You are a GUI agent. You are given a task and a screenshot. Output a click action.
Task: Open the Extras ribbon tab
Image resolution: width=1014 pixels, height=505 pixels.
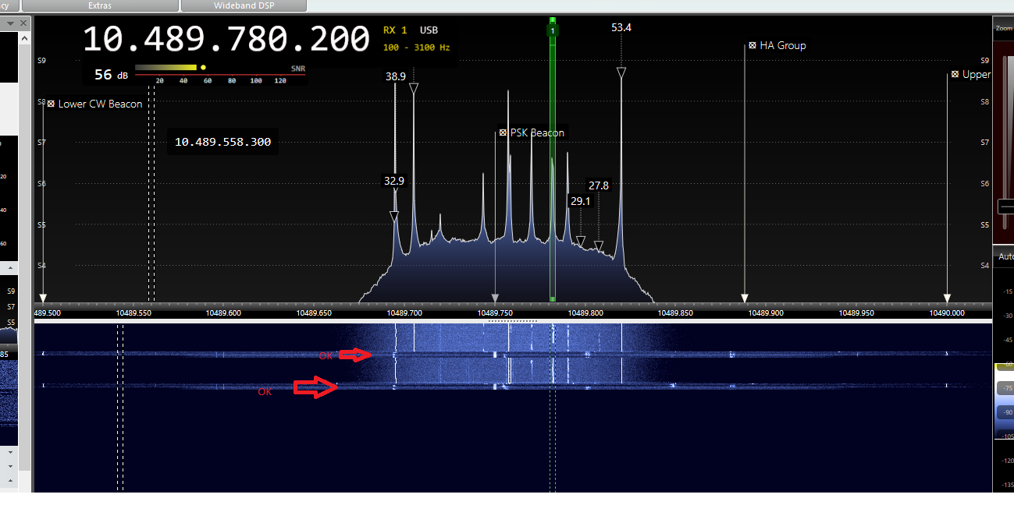click(100, 5)
